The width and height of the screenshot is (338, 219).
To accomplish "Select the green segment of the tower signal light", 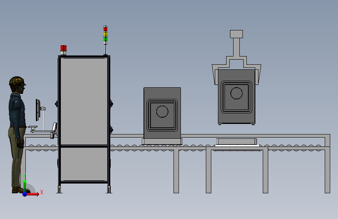I will pyautogui.click(x=105, y=39).
